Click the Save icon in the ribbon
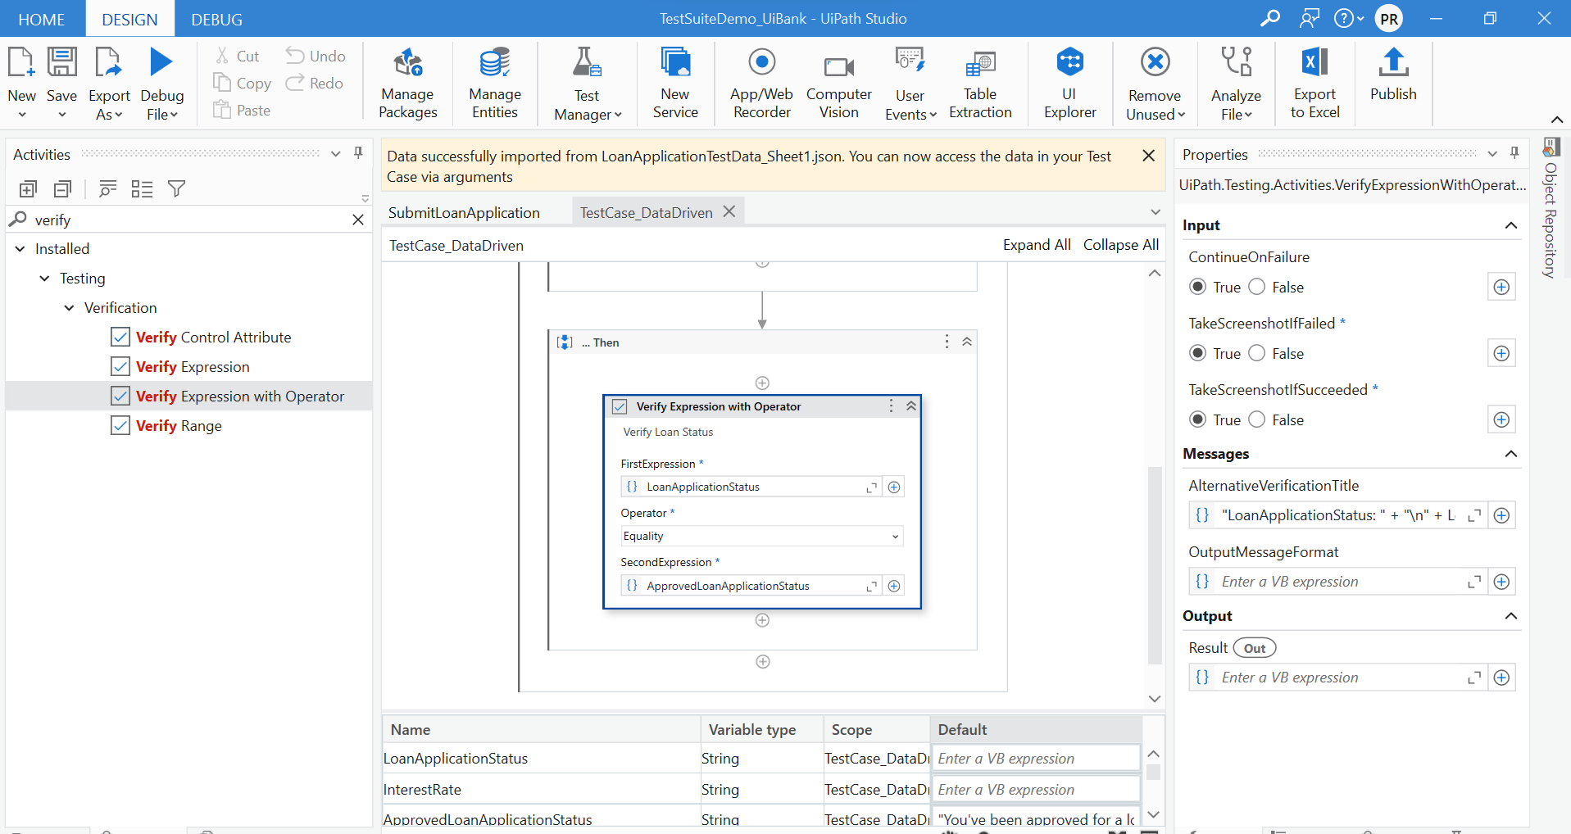Image resolution: width=1571 pixels, height=834 pixels. [61, 63]
